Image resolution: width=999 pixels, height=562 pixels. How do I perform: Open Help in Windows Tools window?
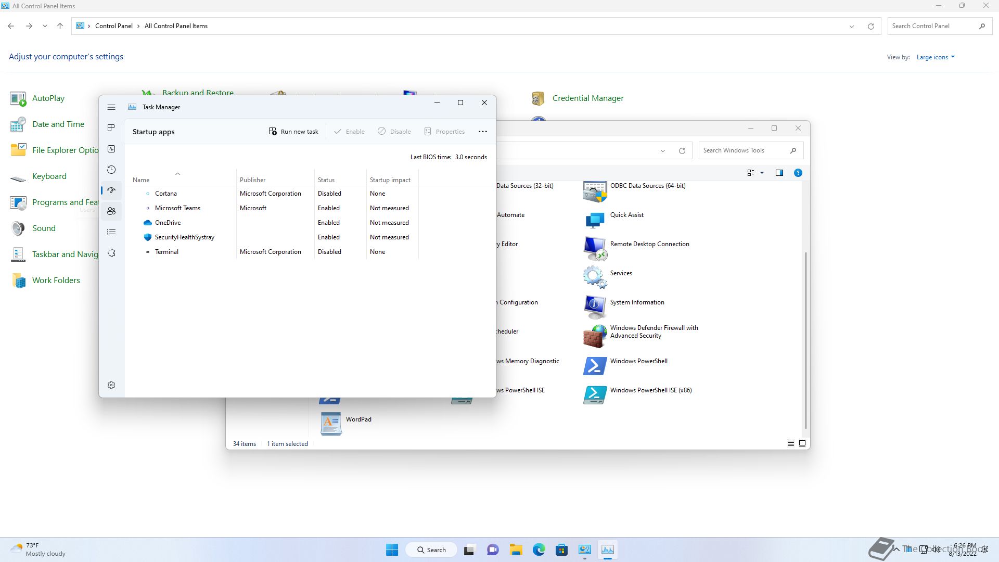798,173
